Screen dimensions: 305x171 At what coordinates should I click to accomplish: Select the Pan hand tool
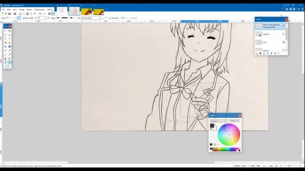pos(10,42)
